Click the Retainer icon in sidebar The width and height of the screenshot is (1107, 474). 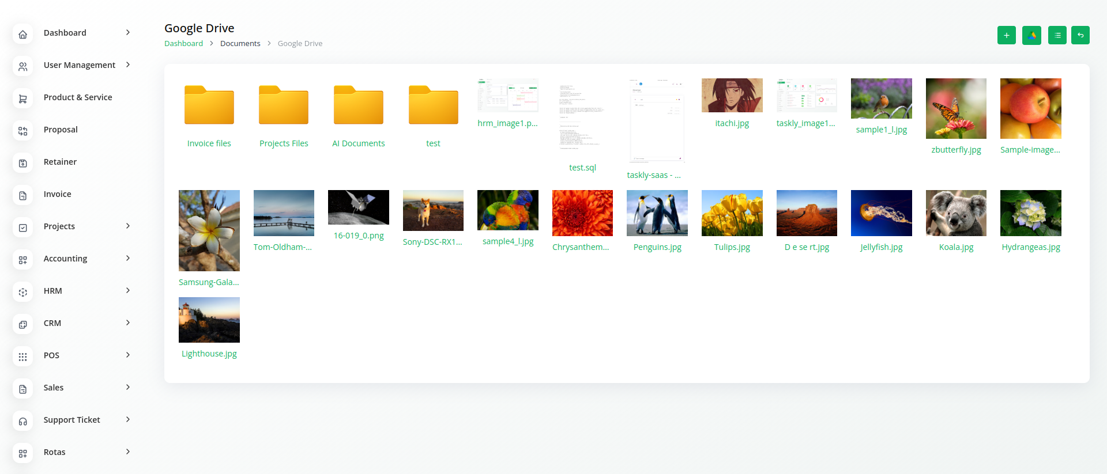23,163
